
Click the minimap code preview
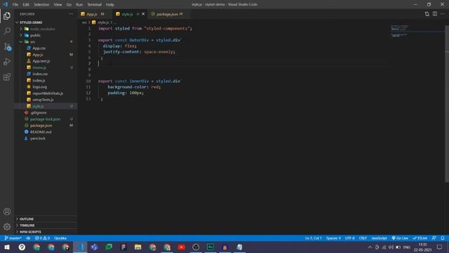(x=400, y=31)
